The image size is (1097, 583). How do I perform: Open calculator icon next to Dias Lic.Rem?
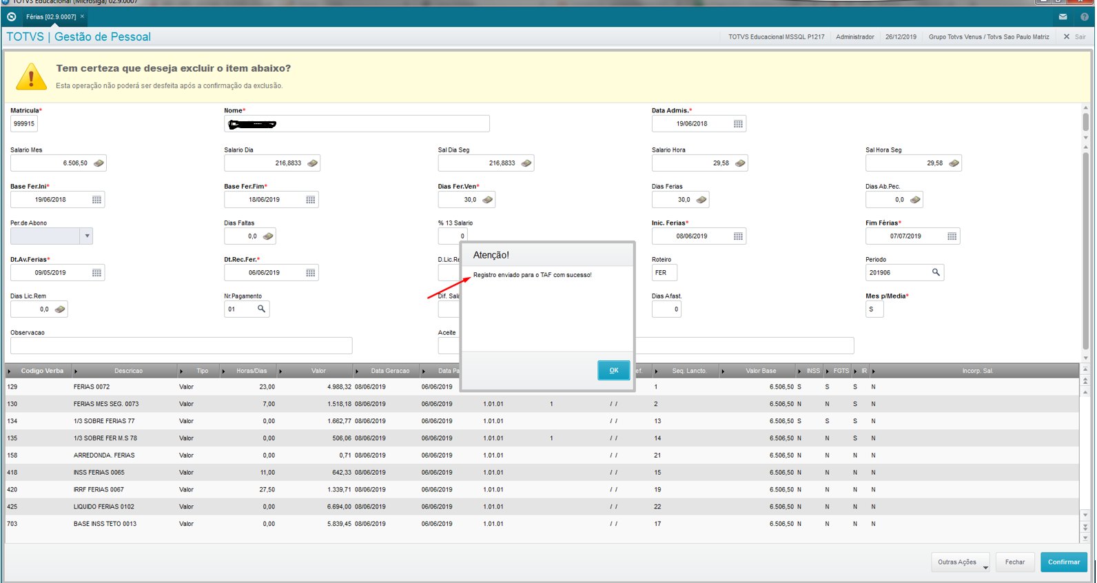point(60,309)
